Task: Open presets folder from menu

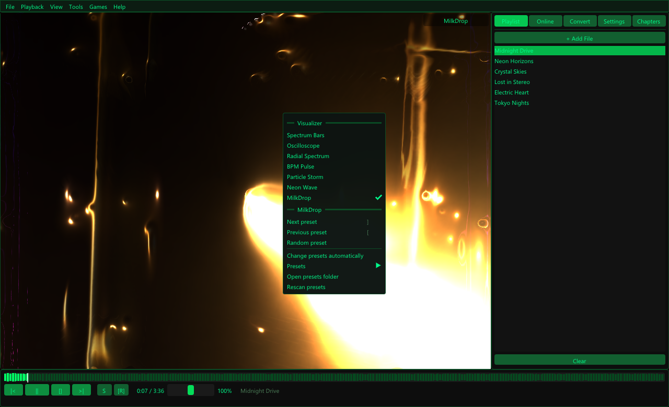Action: click(x=334, y=277)
